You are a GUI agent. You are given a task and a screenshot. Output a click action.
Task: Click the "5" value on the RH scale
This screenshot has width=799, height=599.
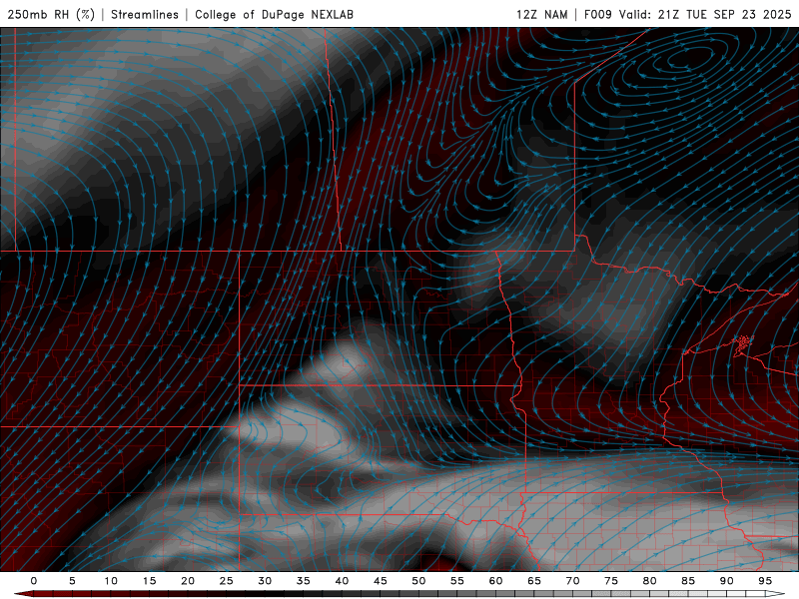(72, 581)
